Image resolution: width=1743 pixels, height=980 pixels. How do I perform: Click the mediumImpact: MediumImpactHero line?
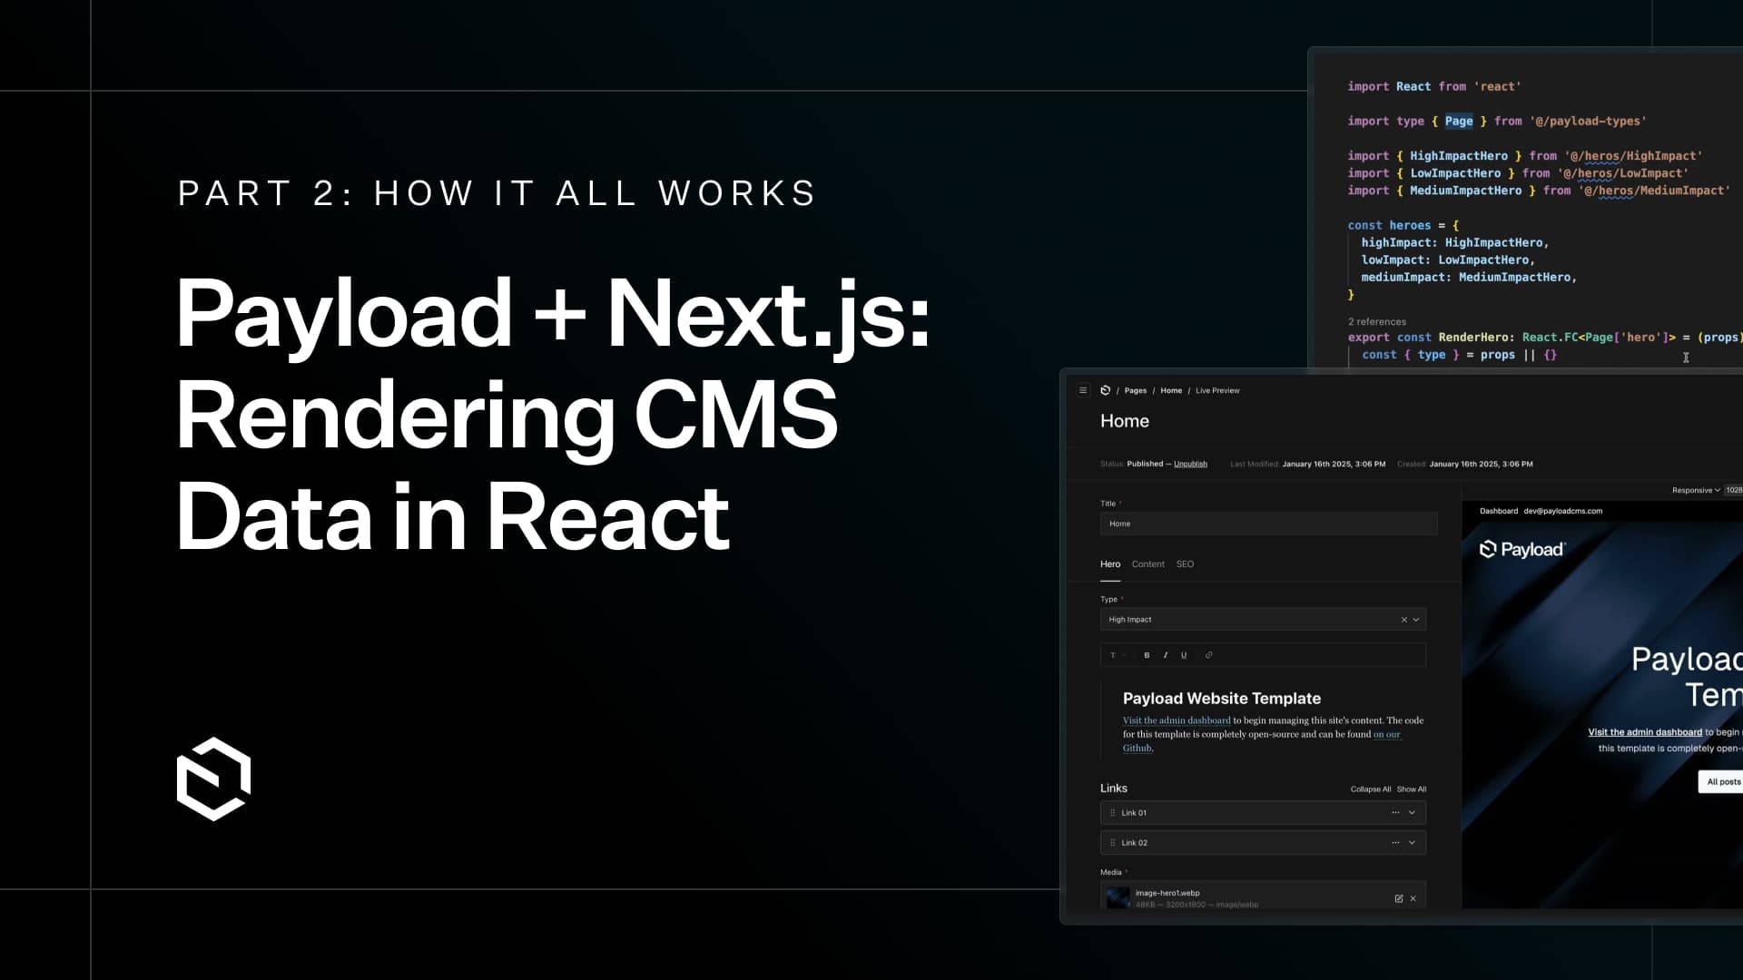(1468, 278)
